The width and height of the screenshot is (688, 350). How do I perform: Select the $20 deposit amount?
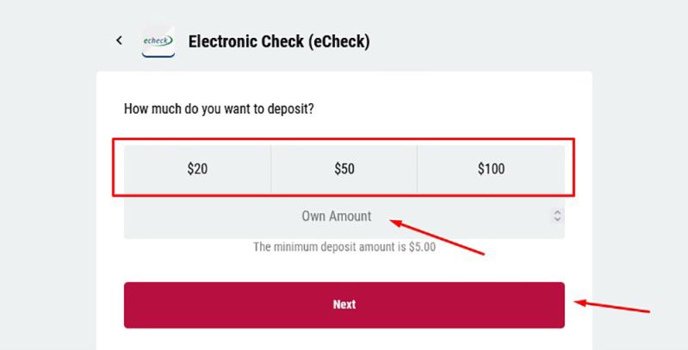pyautogui.click(x=197, y=169)
